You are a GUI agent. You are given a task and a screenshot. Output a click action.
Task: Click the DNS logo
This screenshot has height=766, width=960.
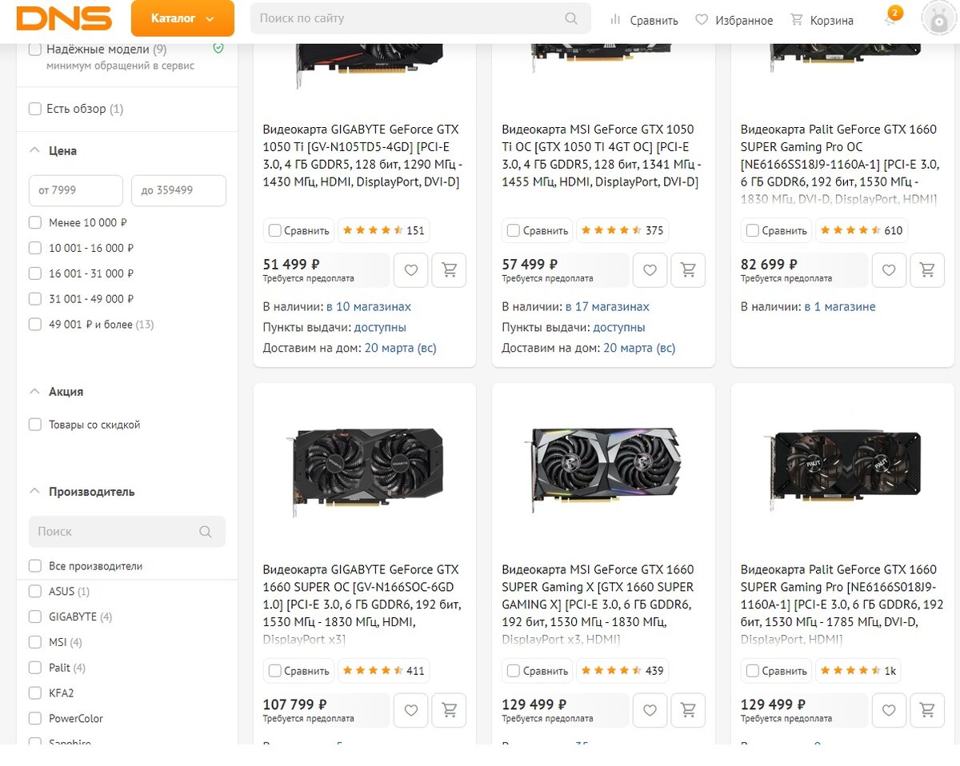click(x=64, y=18)
